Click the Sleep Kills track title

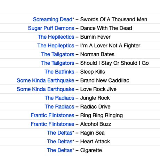coord(93,72)
